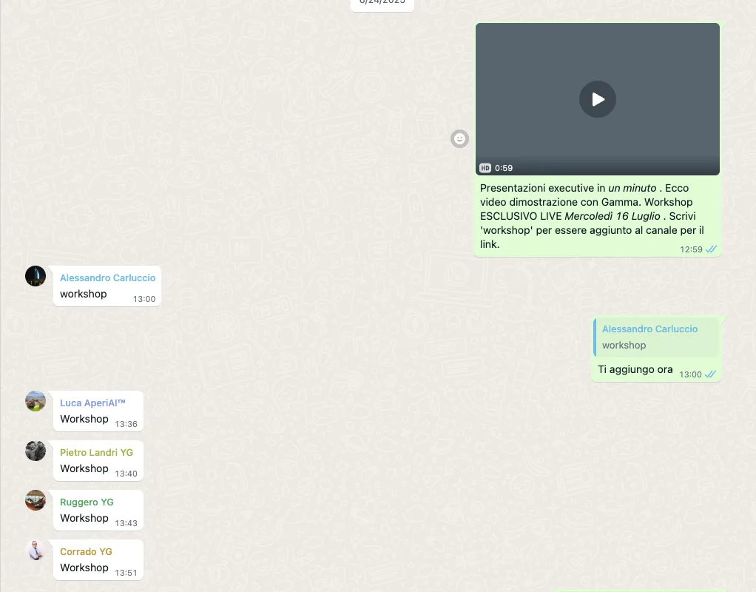Open emoji reaction button beside the video
The height and width of the screenshot is (592, 756).
tap(459, 139)
